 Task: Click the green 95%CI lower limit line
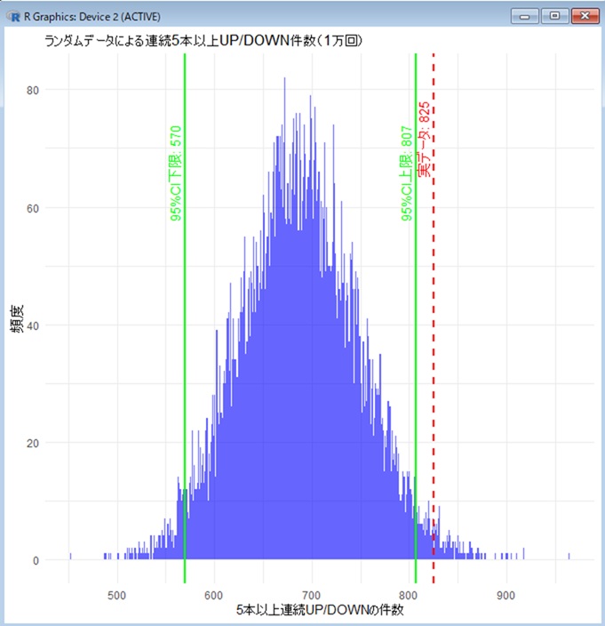(x=185, y=356)
